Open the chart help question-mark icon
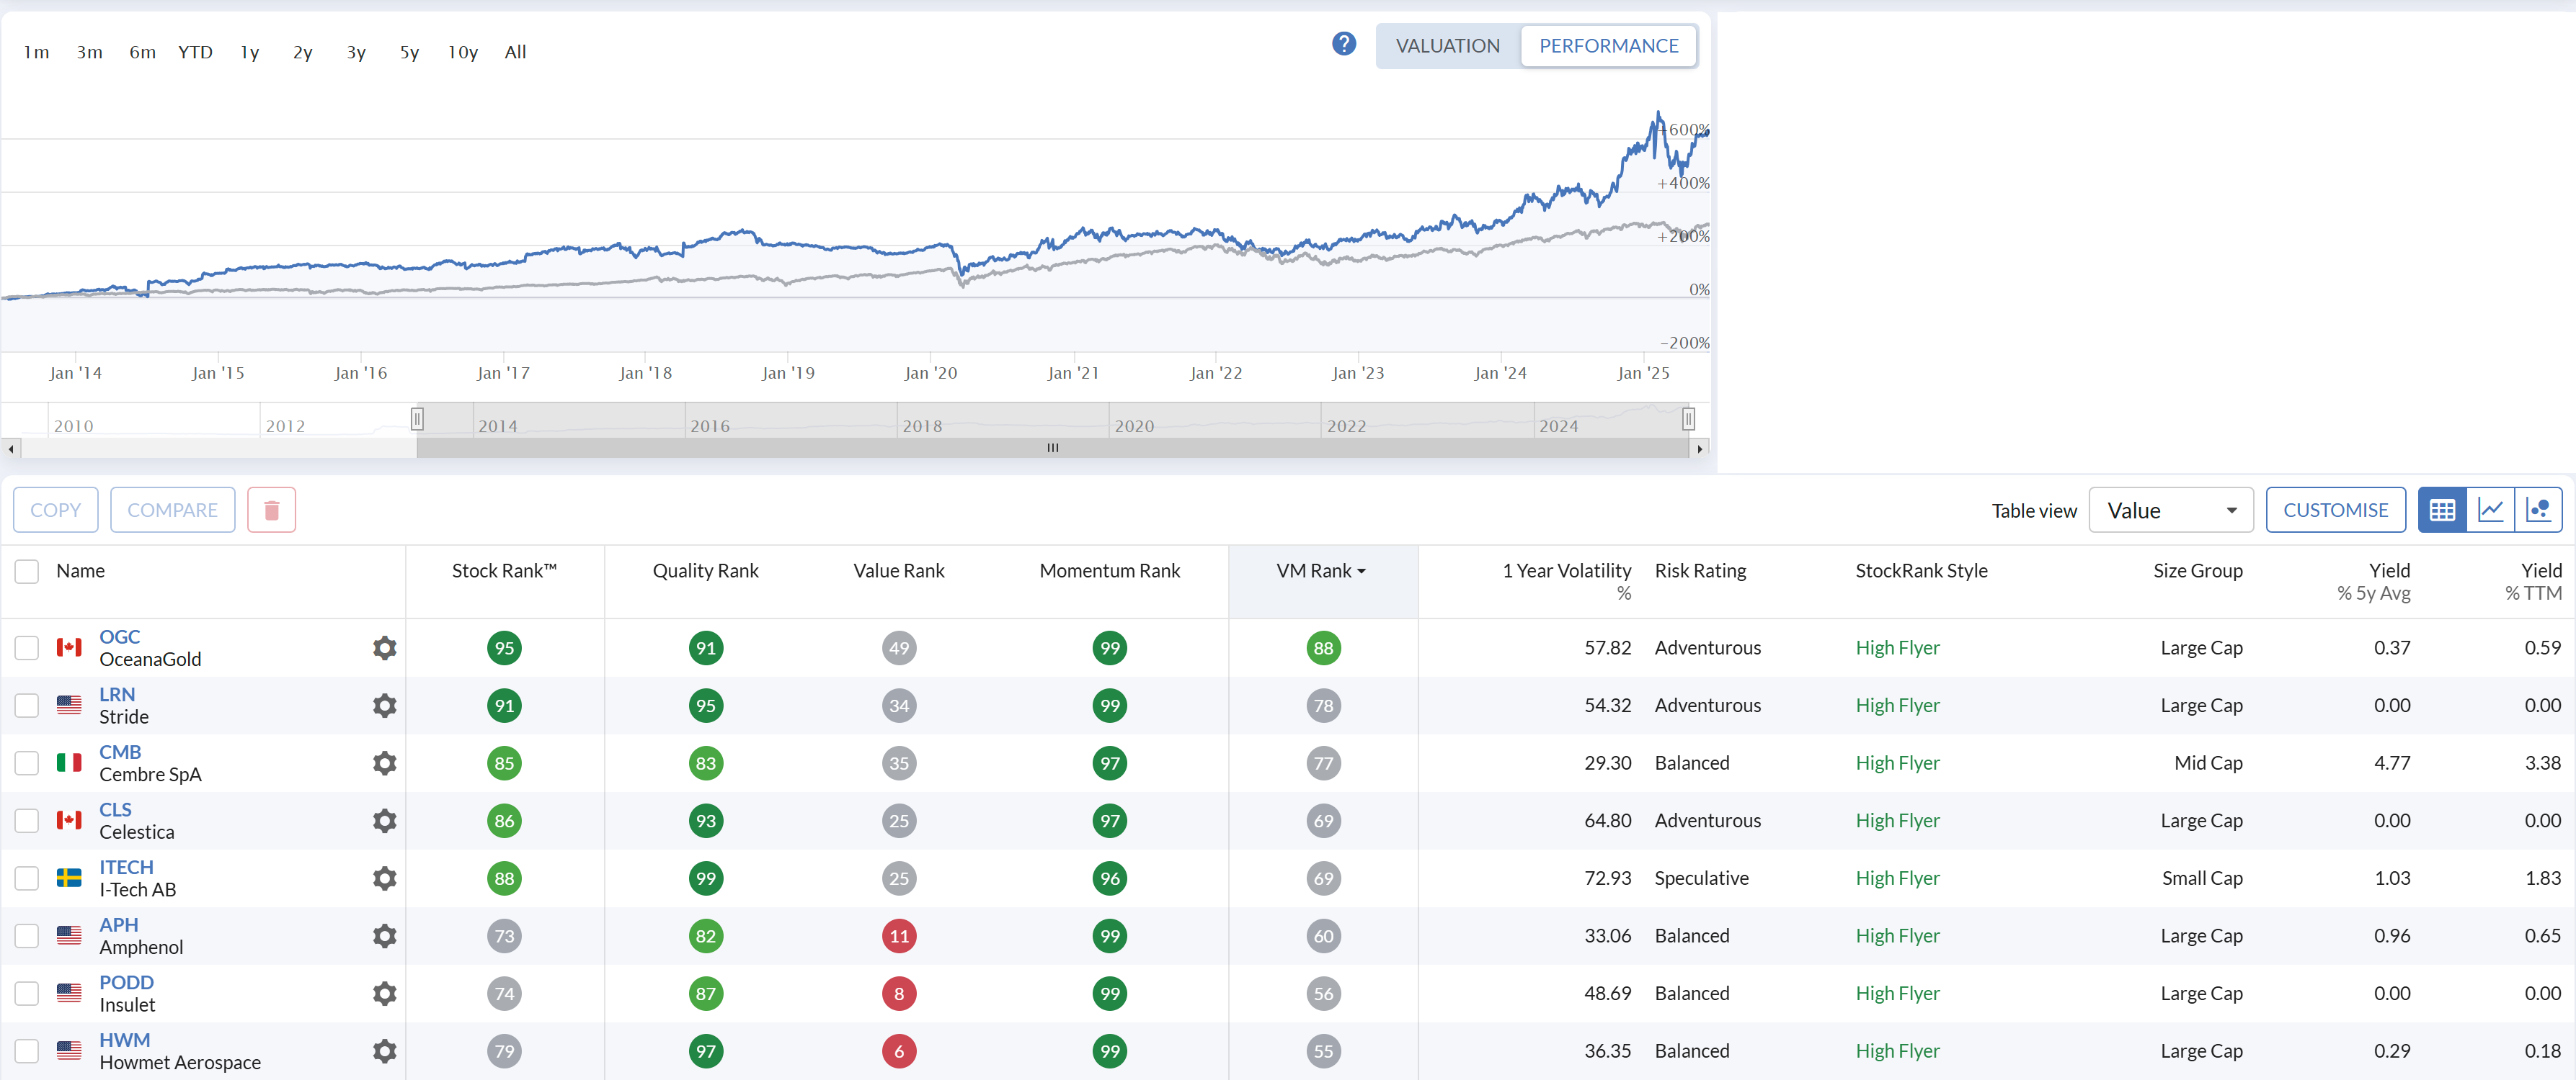 click(1344, 45)
